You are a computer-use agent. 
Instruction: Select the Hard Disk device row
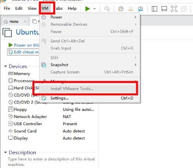[24, 88]
